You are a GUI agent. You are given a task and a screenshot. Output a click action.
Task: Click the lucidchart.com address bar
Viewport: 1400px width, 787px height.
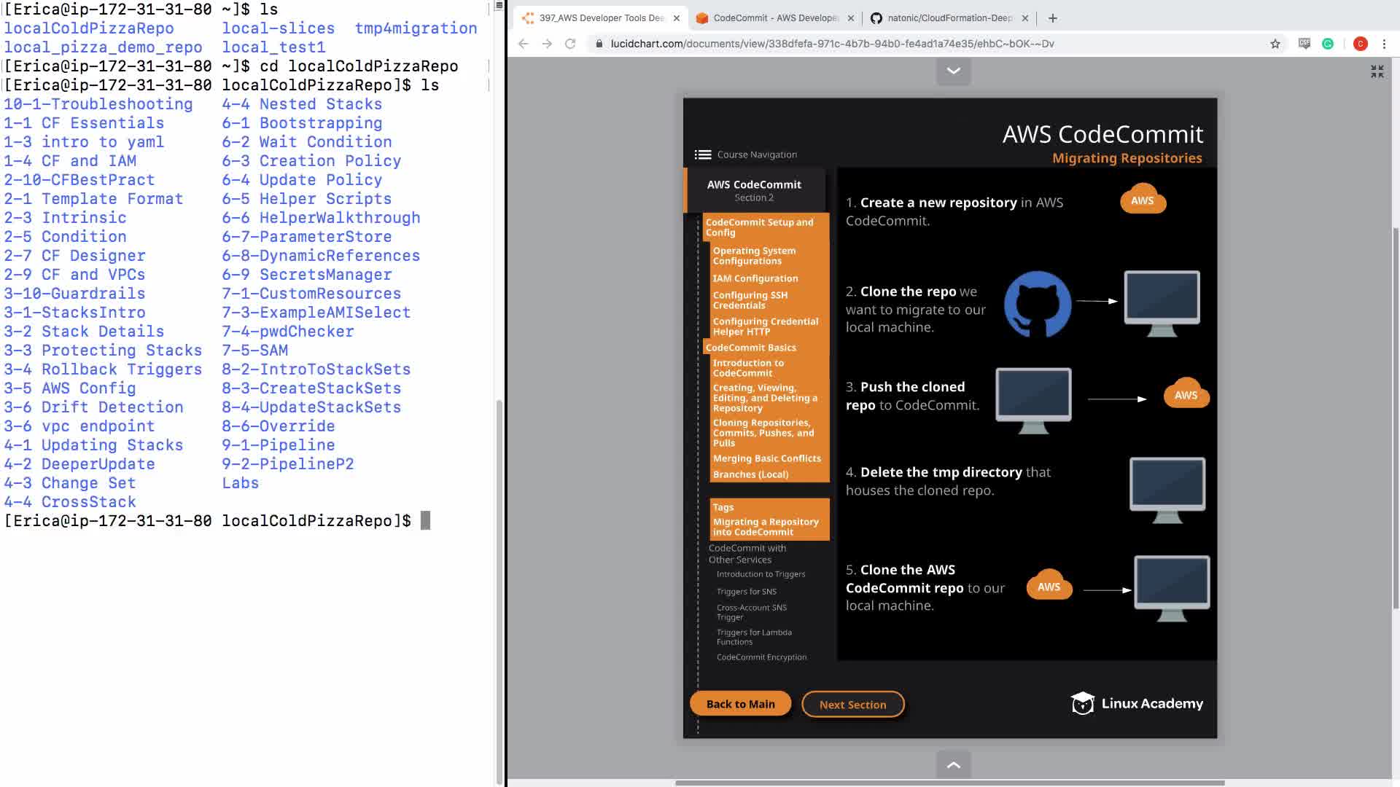point(831,44)
